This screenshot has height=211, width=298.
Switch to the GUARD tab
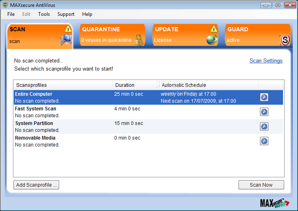(x=258, y=35)
